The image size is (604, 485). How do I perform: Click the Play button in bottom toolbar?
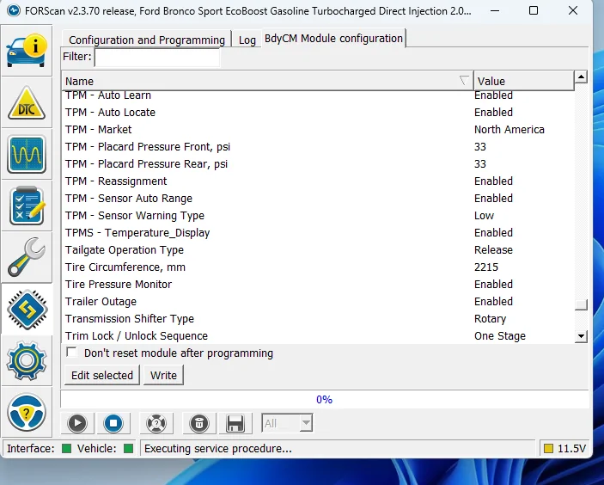77,423
